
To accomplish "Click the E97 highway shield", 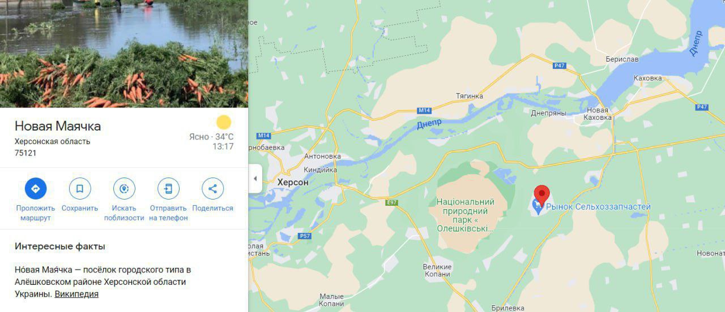I will (x=392, y=202).
